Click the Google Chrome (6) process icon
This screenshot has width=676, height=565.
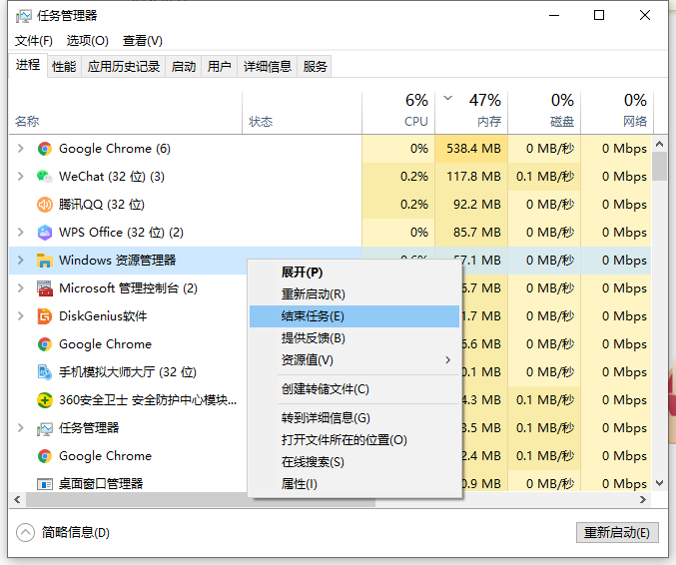[44, 149]
